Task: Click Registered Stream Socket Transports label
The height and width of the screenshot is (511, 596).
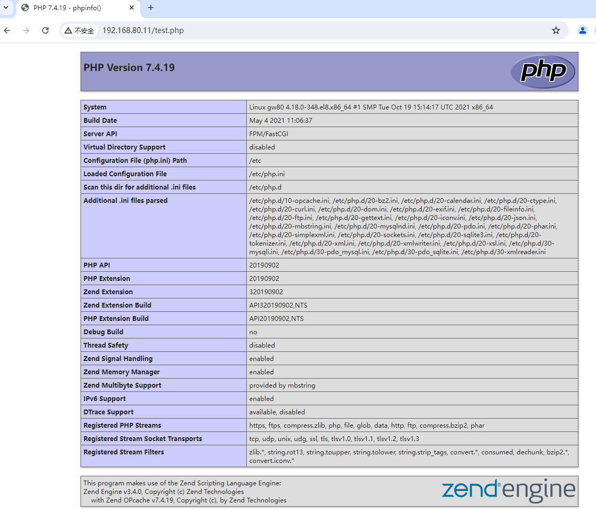Action: (x=142, y=439)
